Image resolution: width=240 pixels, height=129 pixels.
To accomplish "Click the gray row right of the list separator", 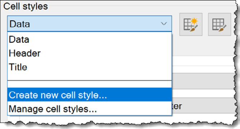I will click(x=203, y=81).
